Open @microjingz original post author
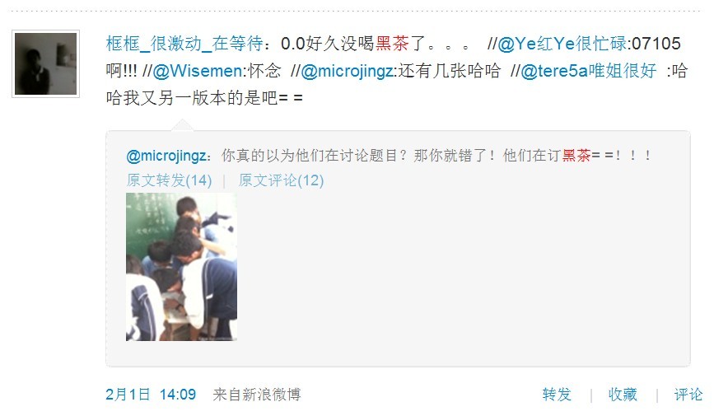 (x=167, y=156)
